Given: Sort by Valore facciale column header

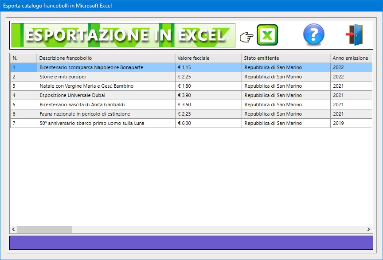Looking at the screenshot, I should coord(208,58).
